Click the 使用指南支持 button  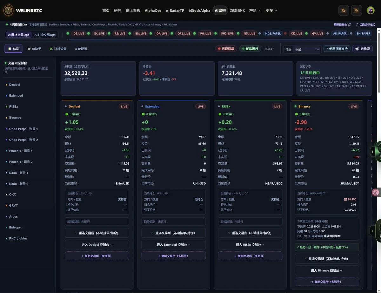[x=337, y=49]
